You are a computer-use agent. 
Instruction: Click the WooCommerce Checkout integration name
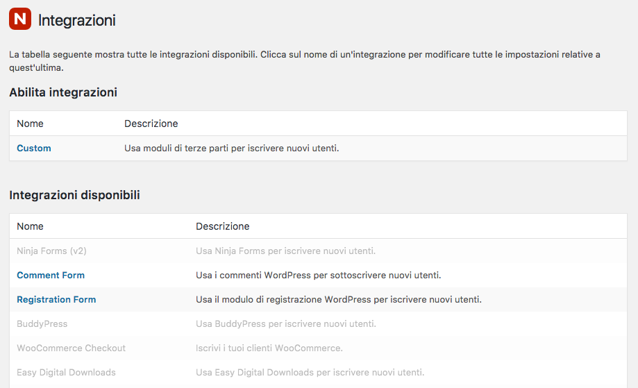[x=72, y=348]
